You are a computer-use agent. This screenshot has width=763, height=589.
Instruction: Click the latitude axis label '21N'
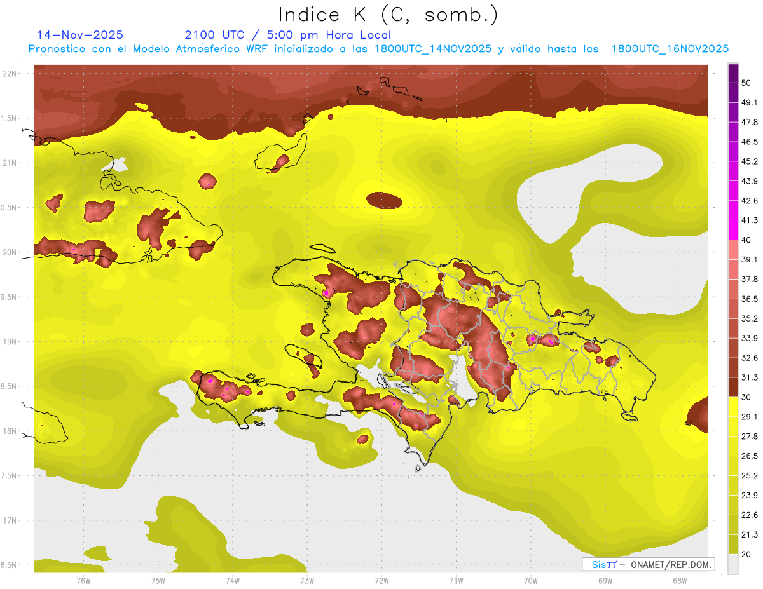(x=11, y=163)
